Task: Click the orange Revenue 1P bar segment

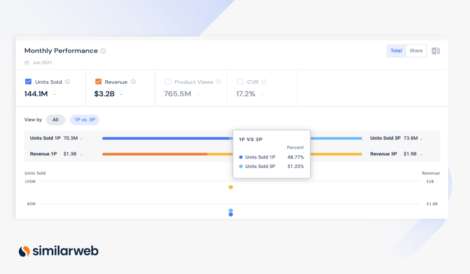Action: click(155, 154)
